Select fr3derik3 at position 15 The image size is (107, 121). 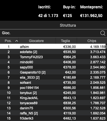click(x=53, y=118)
